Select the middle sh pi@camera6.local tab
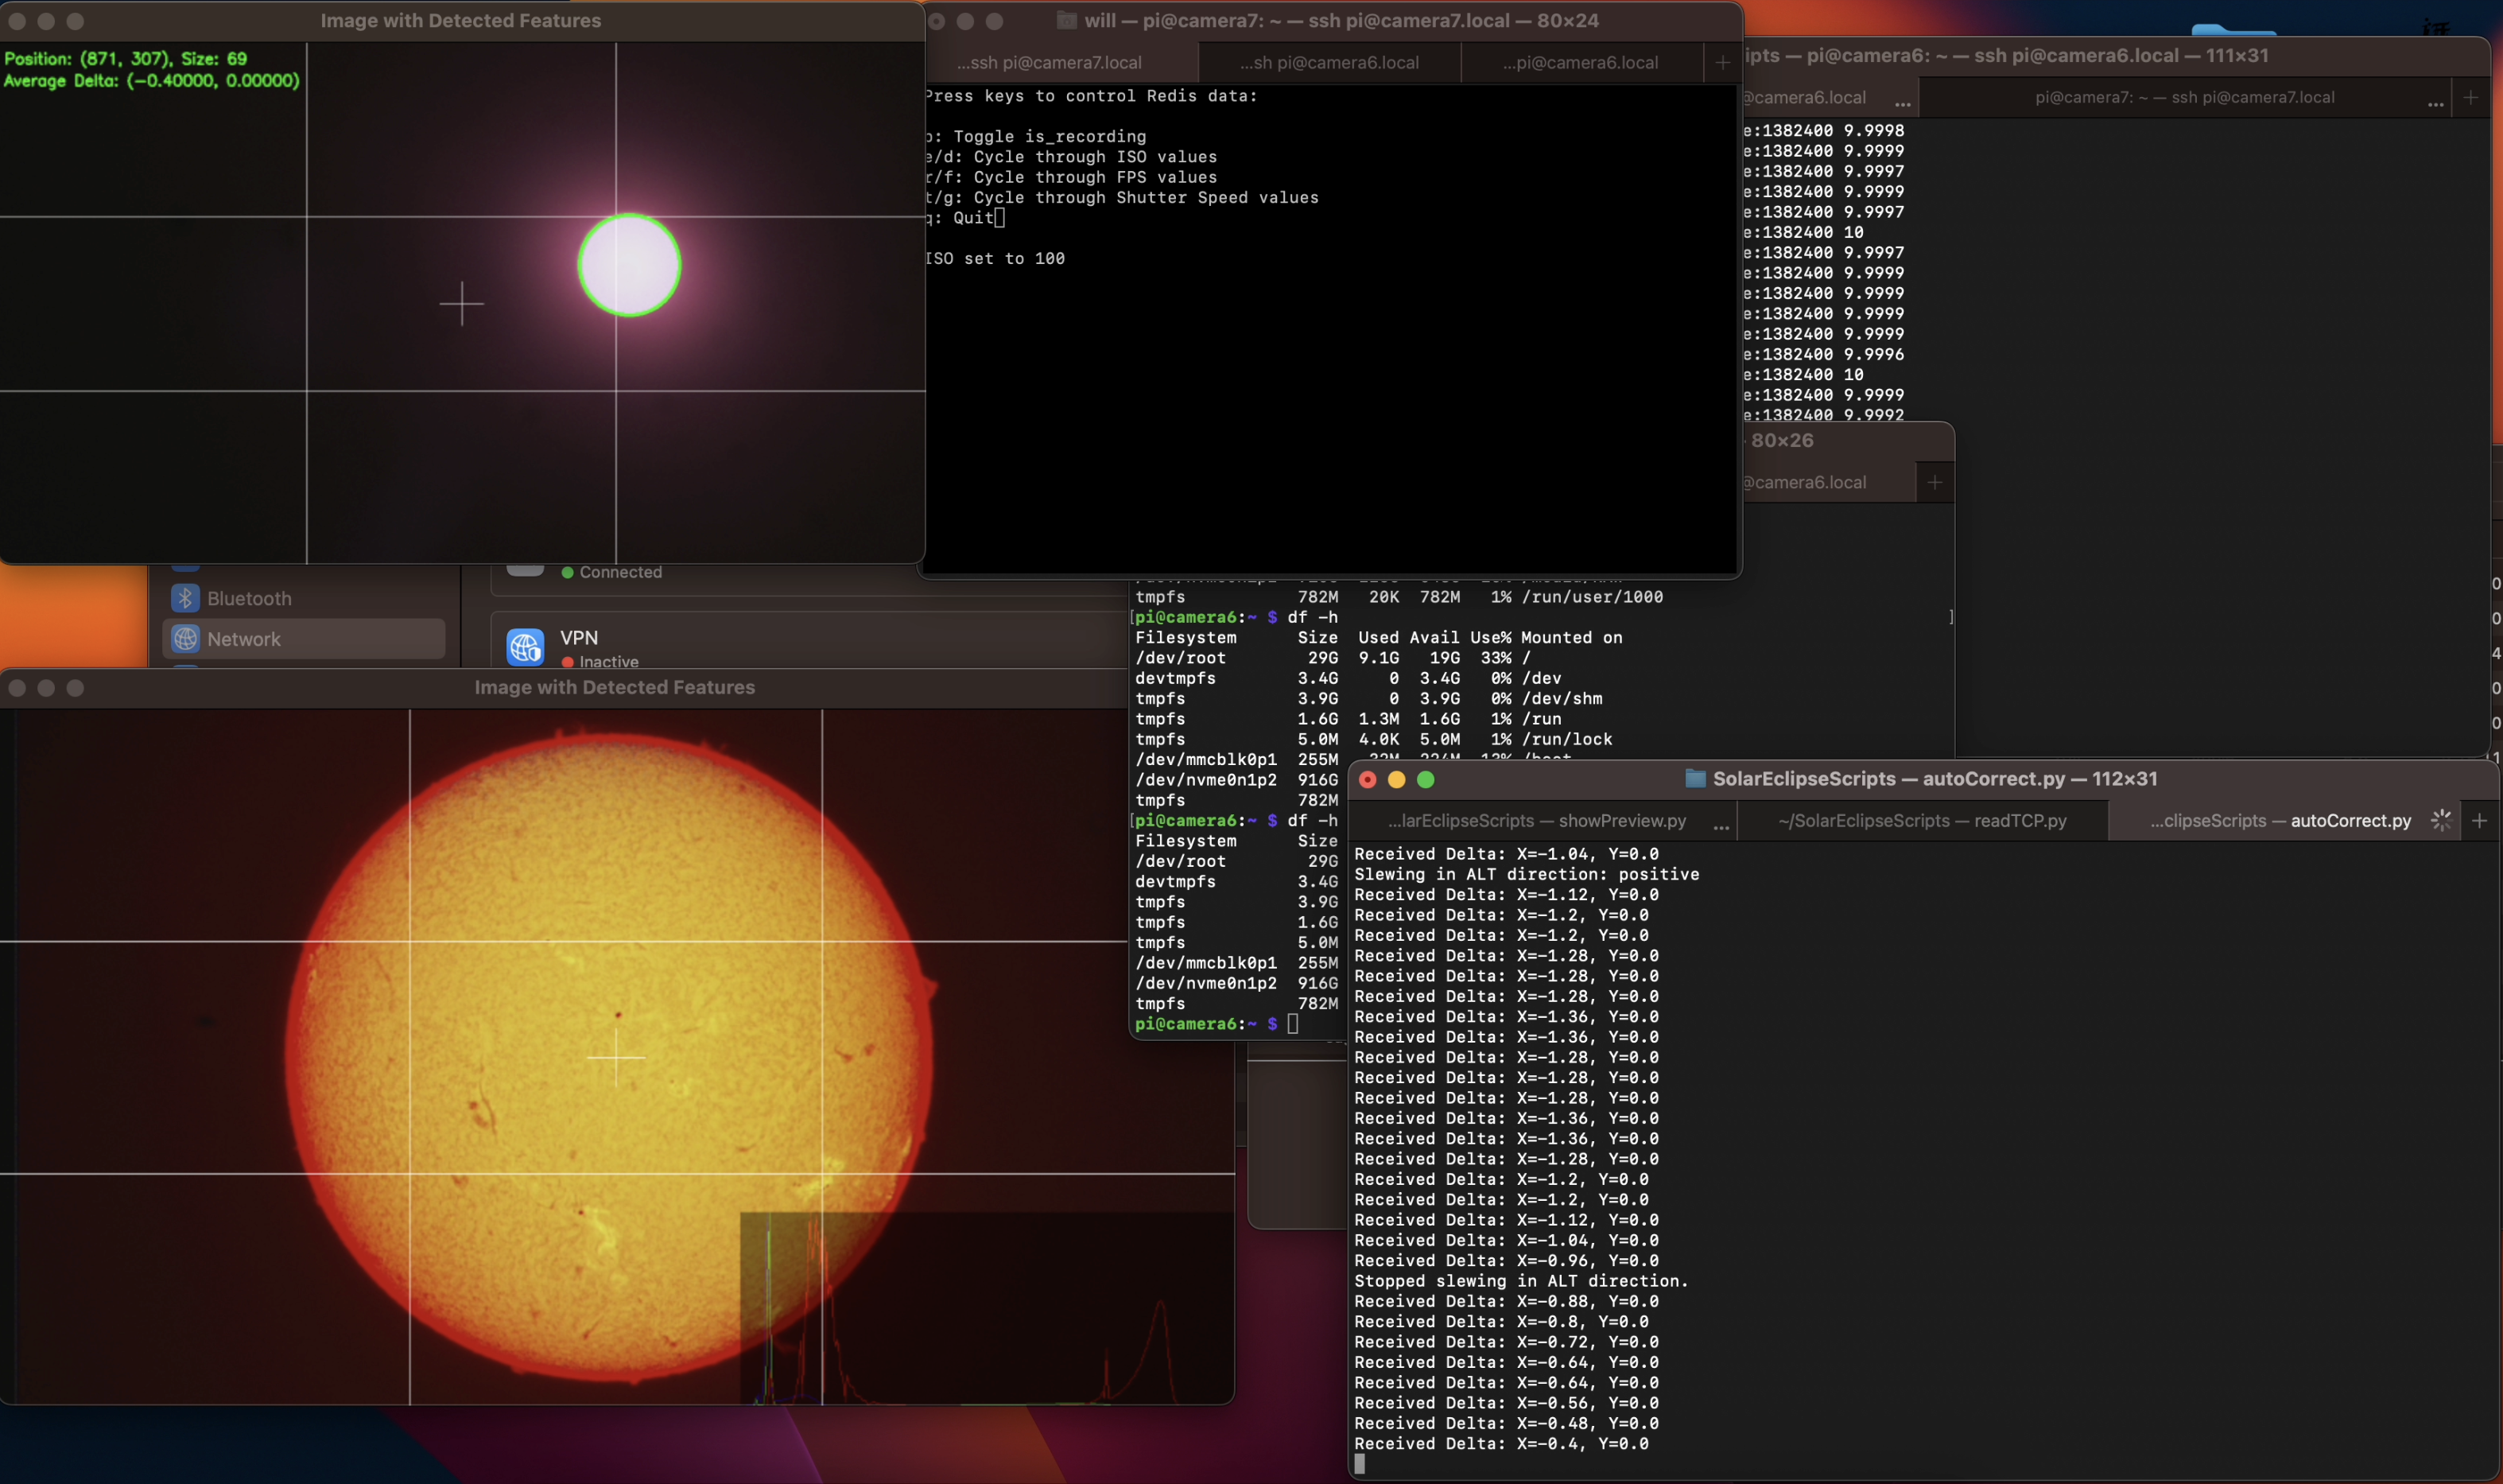Screen dimensions: 2503x1484 click(1329, 62)
